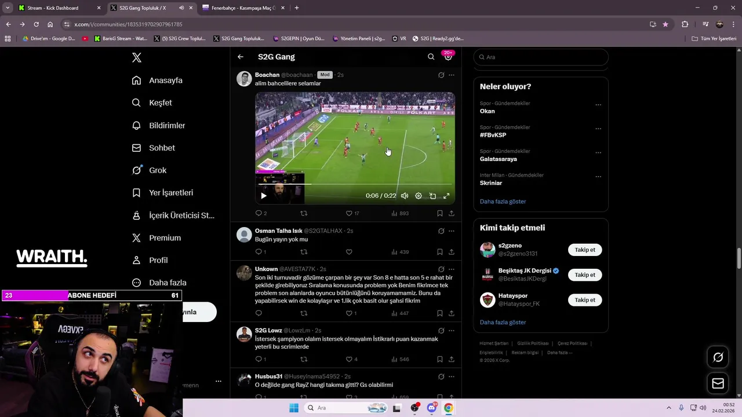Viewport: 742px width, 417px height.
Task: Search within the S2G Gang community
Action: click(431, 57)
